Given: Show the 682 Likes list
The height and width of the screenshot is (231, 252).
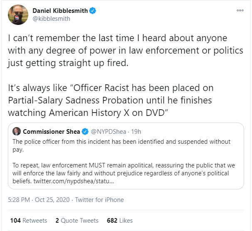Looking at the screenshot, I should 120,220.
